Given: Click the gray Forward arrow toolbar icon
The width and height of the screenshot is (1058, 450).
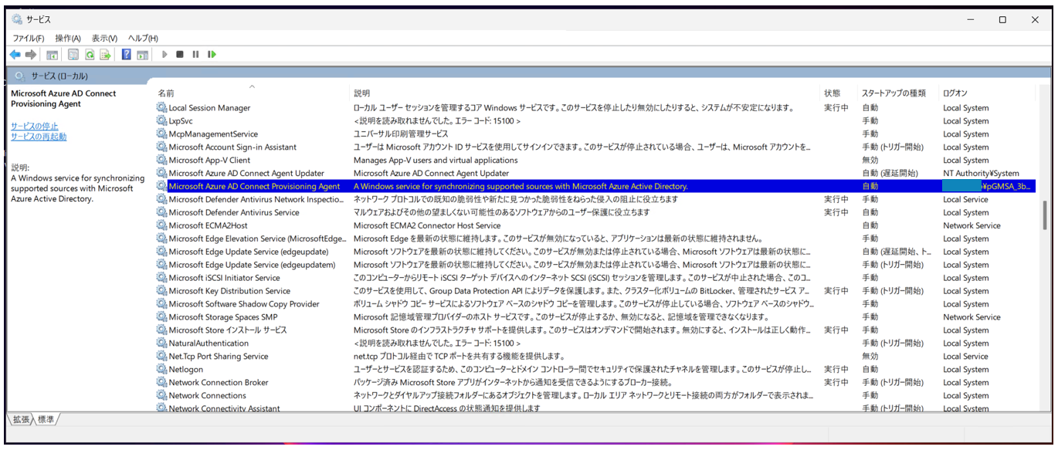Looking at the screenshot, I should pyautogui.click(x=31, y=55).
